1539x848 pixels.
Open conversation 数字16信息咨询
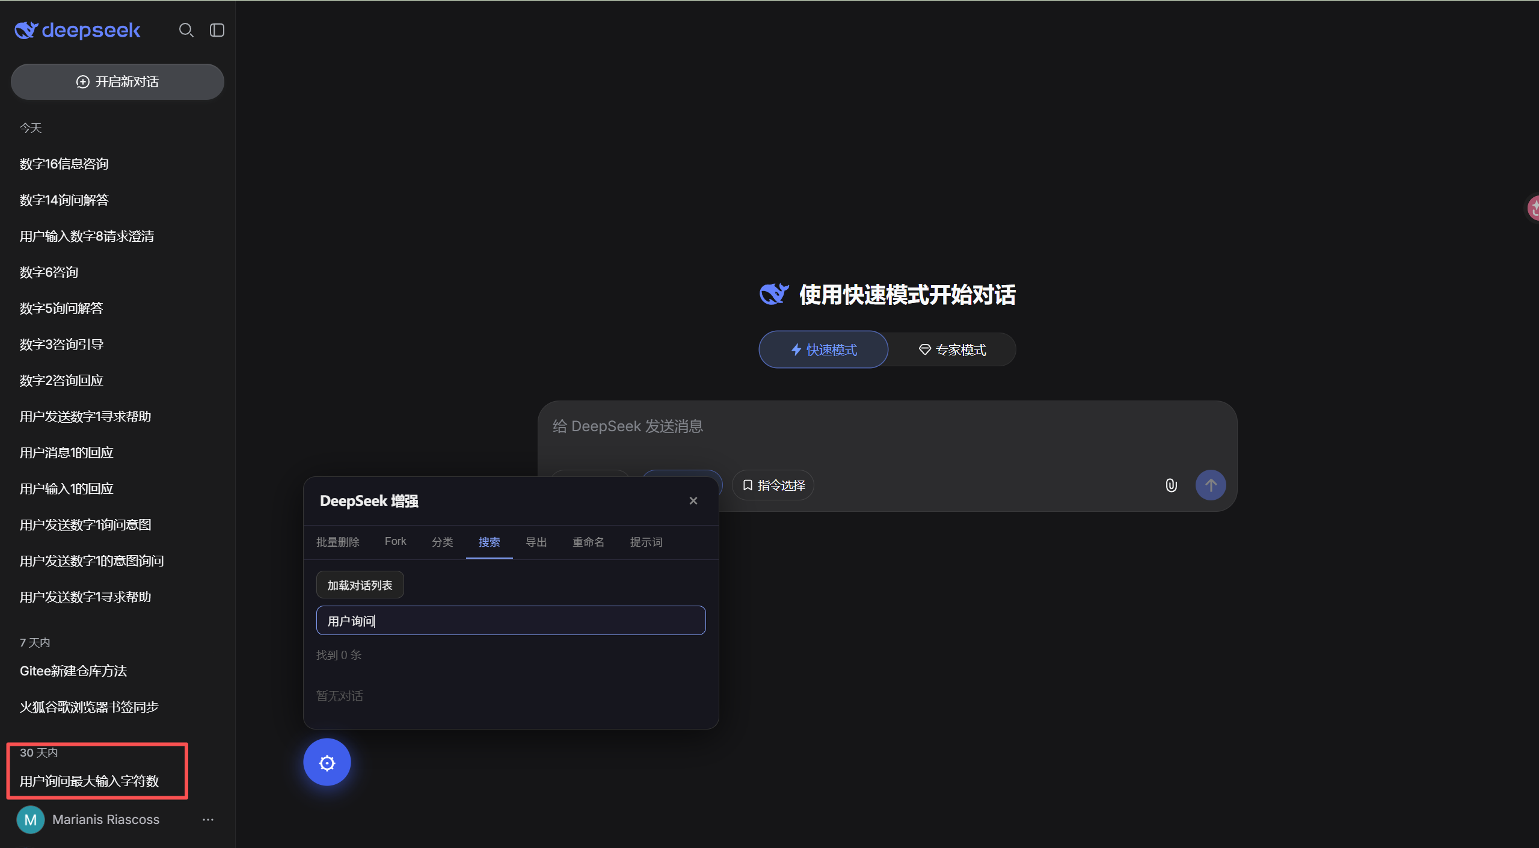pyautogui.click(x=64, y=164)
